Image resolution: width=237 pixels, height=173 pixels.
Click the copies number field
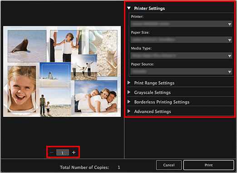pyautogui.click(x=63, y=153)
